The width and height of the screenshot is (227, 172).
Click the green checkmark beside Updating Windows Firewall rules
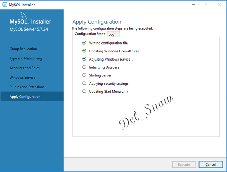pyautogui.click(x=84, y=51)
